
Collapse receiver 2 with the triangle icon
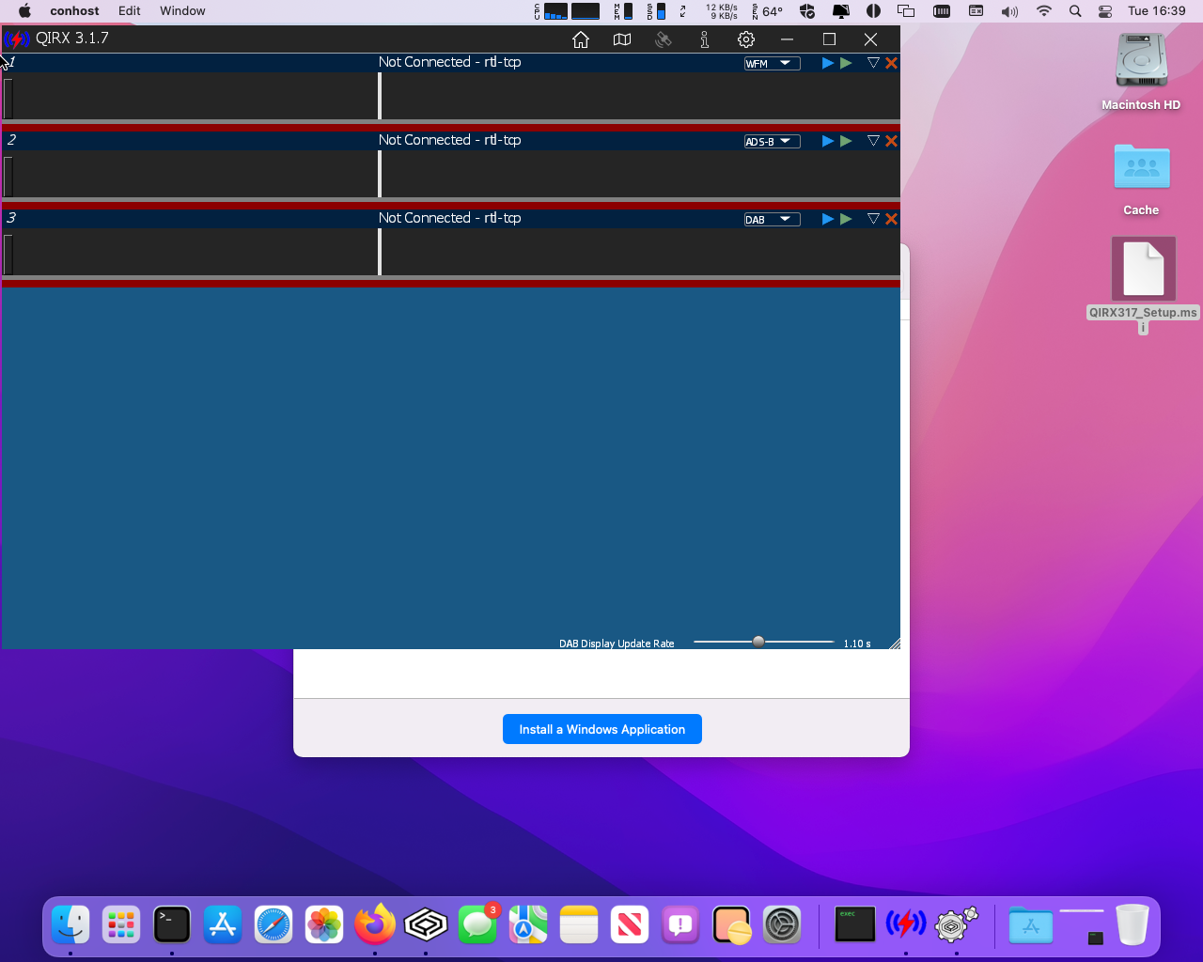(873, 141)
